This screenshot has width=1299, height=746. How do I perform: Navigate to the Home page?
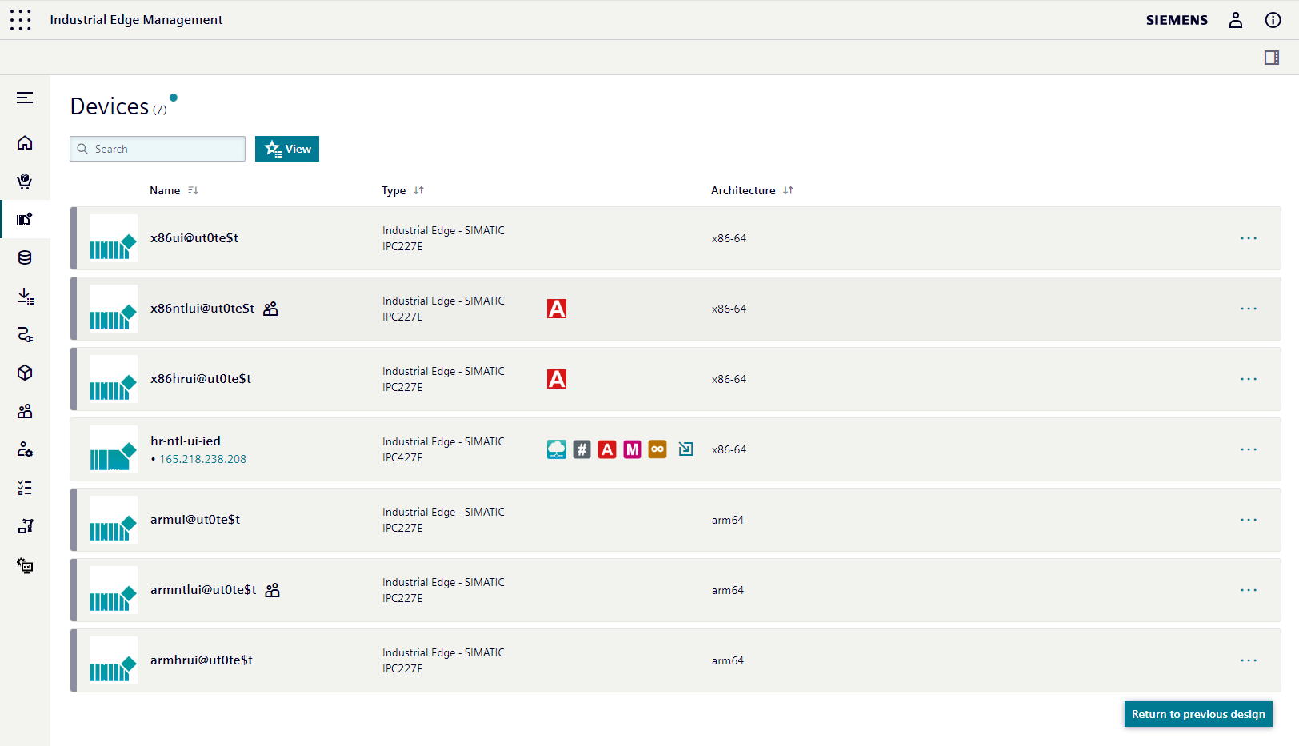click(x=25, y=142)
